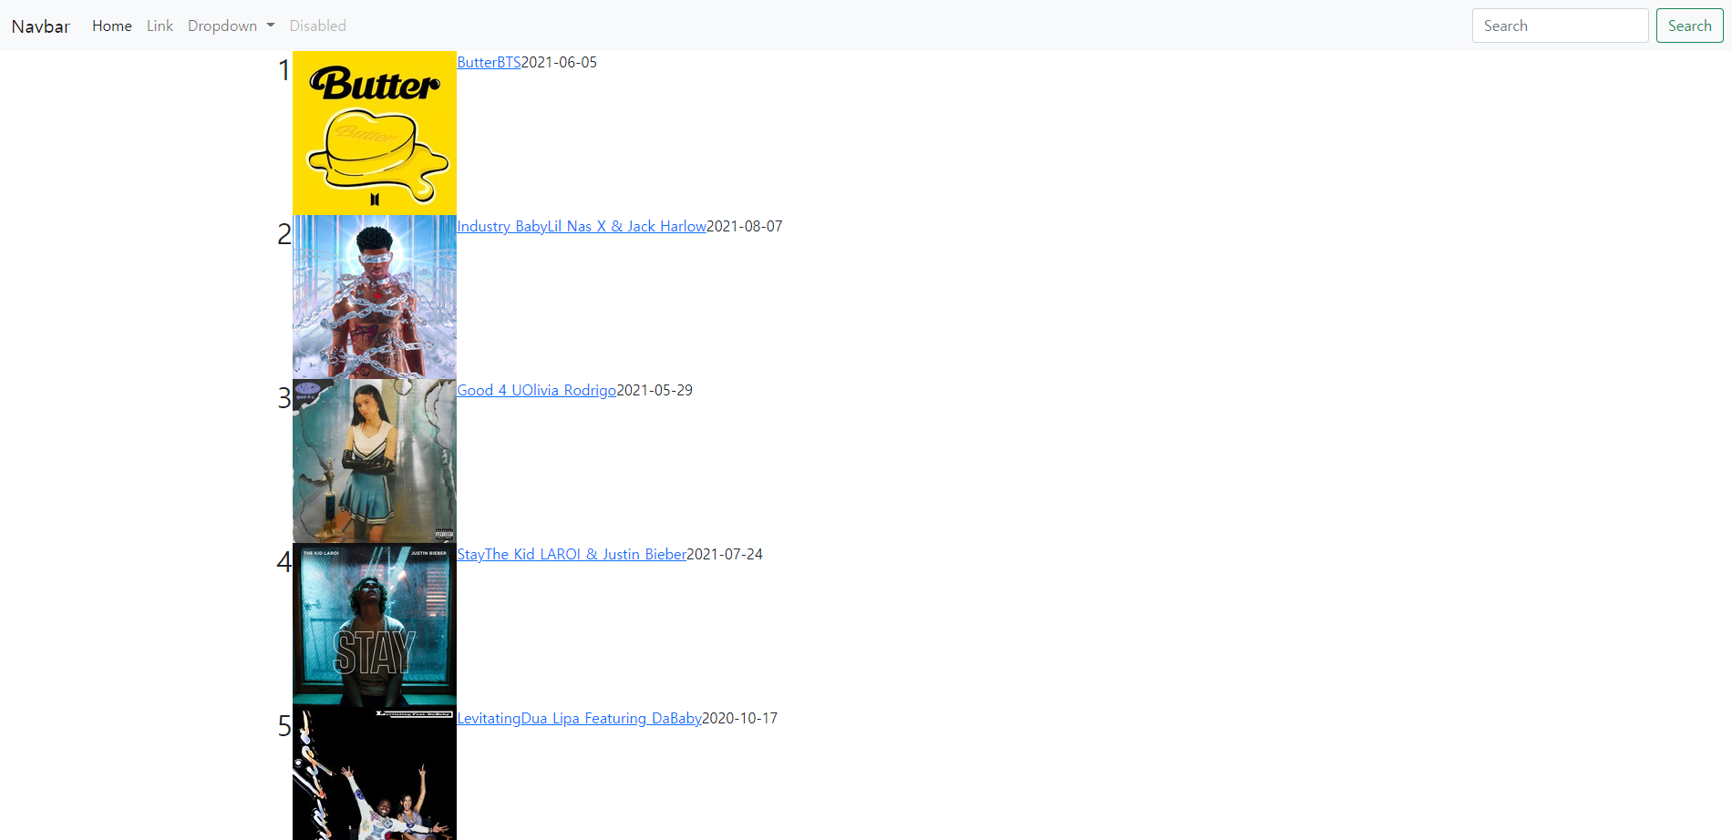This screenshot has height=840, width=1732.
Task: Select the Good 4 U album cover
Action: (375, 461)
